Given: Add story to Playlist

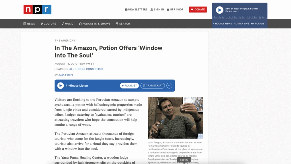Looking at the screenshot, I should (x=129, y=85).
